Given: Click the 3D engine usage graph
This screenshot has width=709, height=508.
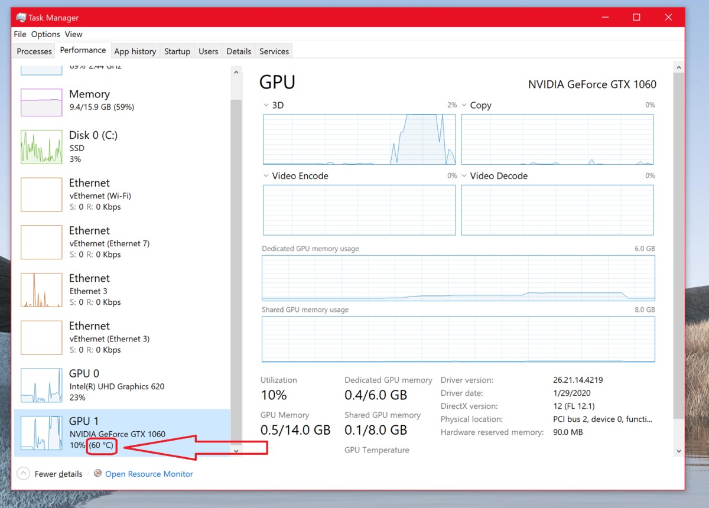Looking at the screenshot, I should tap(359, 139).
